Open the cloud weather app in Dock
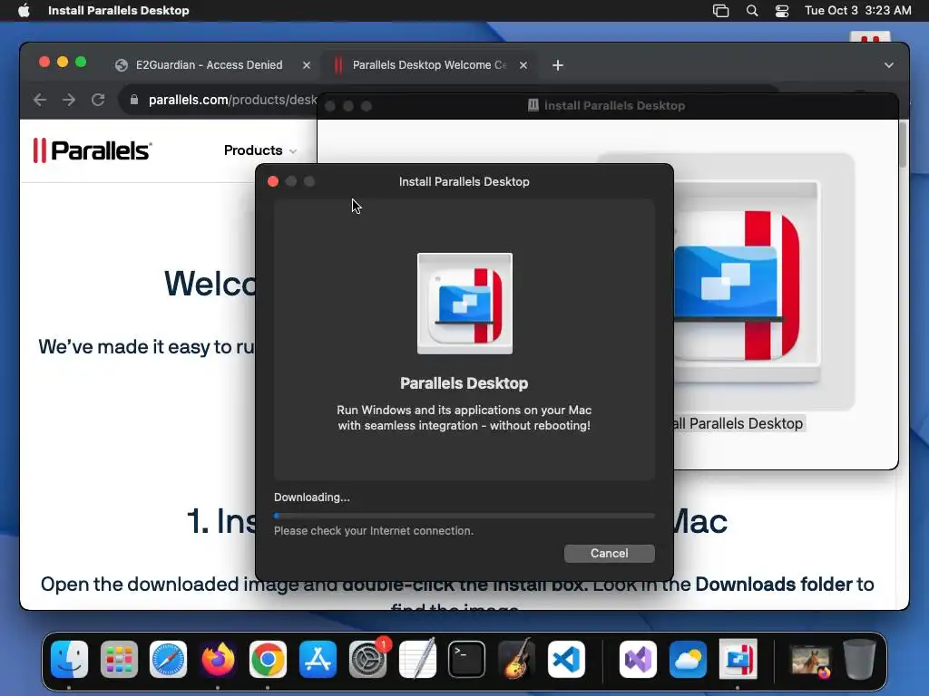 [688, 660]
